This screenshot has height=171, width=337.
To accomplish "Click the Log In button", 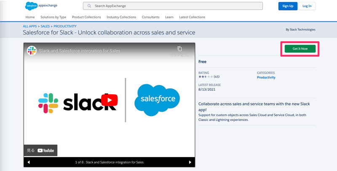I will [307, 6].
